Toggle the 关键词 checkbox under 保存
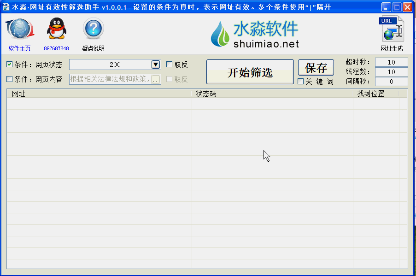The width and height of the screenshot is (416, 276). tap(301, 82)
